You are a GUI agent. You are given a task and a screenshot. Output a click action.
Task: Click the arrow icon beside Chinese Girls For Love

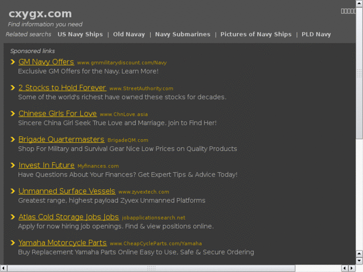coord(13,113)
